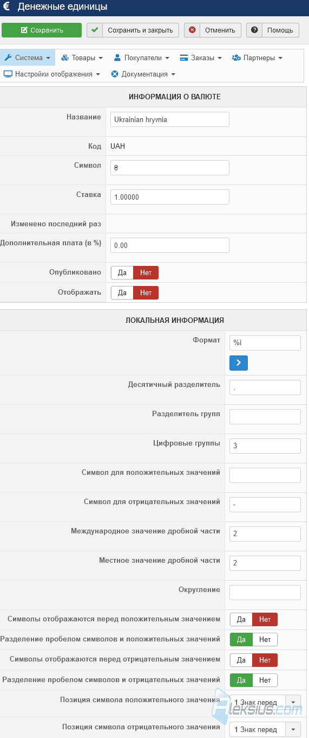Set Отображать to Нет
The width and height of the screenshot is (309, 738).
[x=146, y=293]
